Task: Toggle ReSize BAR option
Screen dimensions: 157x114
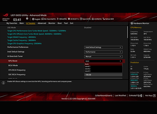Action: (108, 19)
